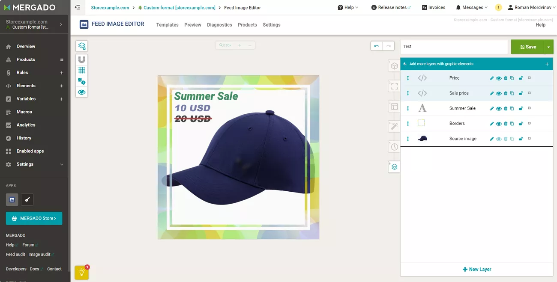The image size is (557, 282).
Task: Open the Settings tab in editor header
Action: (x=272, y=25)
